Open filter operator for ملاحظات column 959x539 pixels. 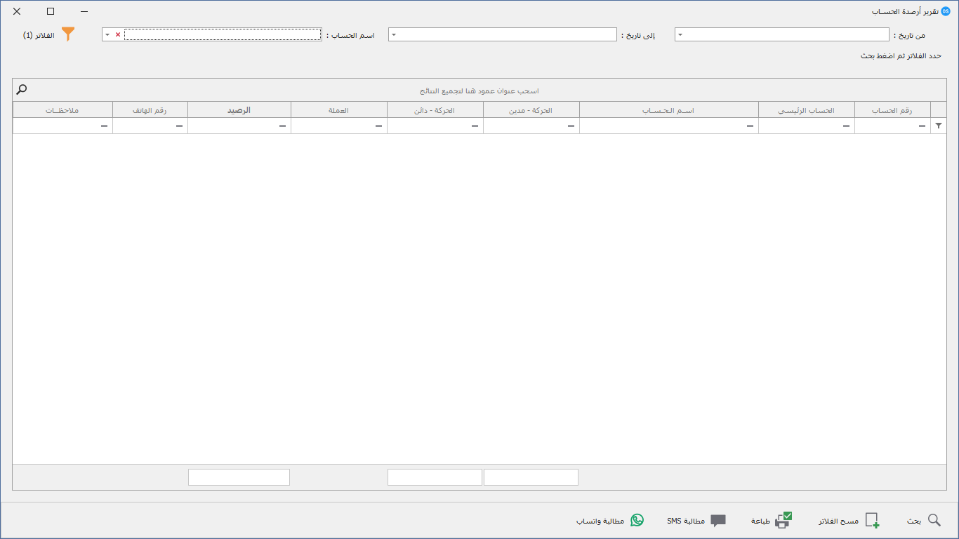click(x=104, y=126)
